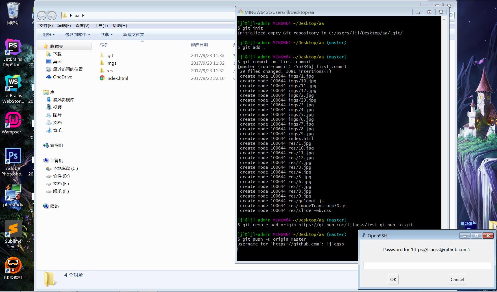
Task: Click OK in OpenSSH dialog
Action: click(393, 279)
